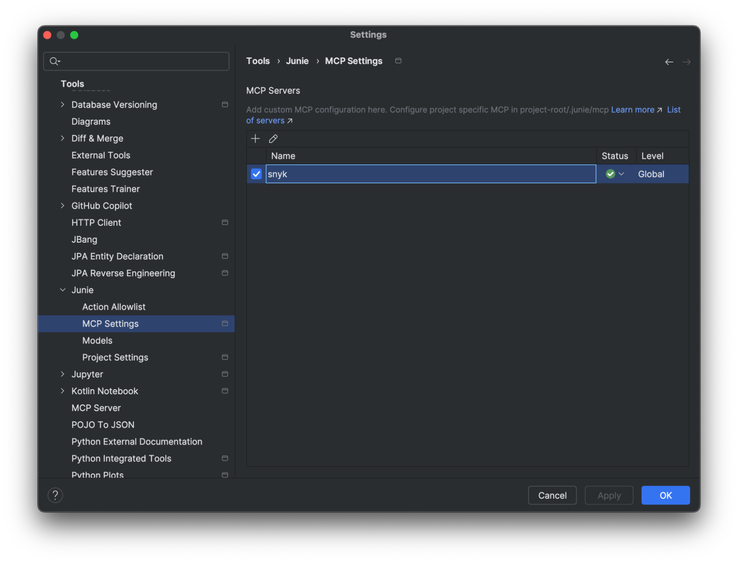Screen dimensions: 738x562
Task: Click the back navigation arrow
Action: [669, 62]
